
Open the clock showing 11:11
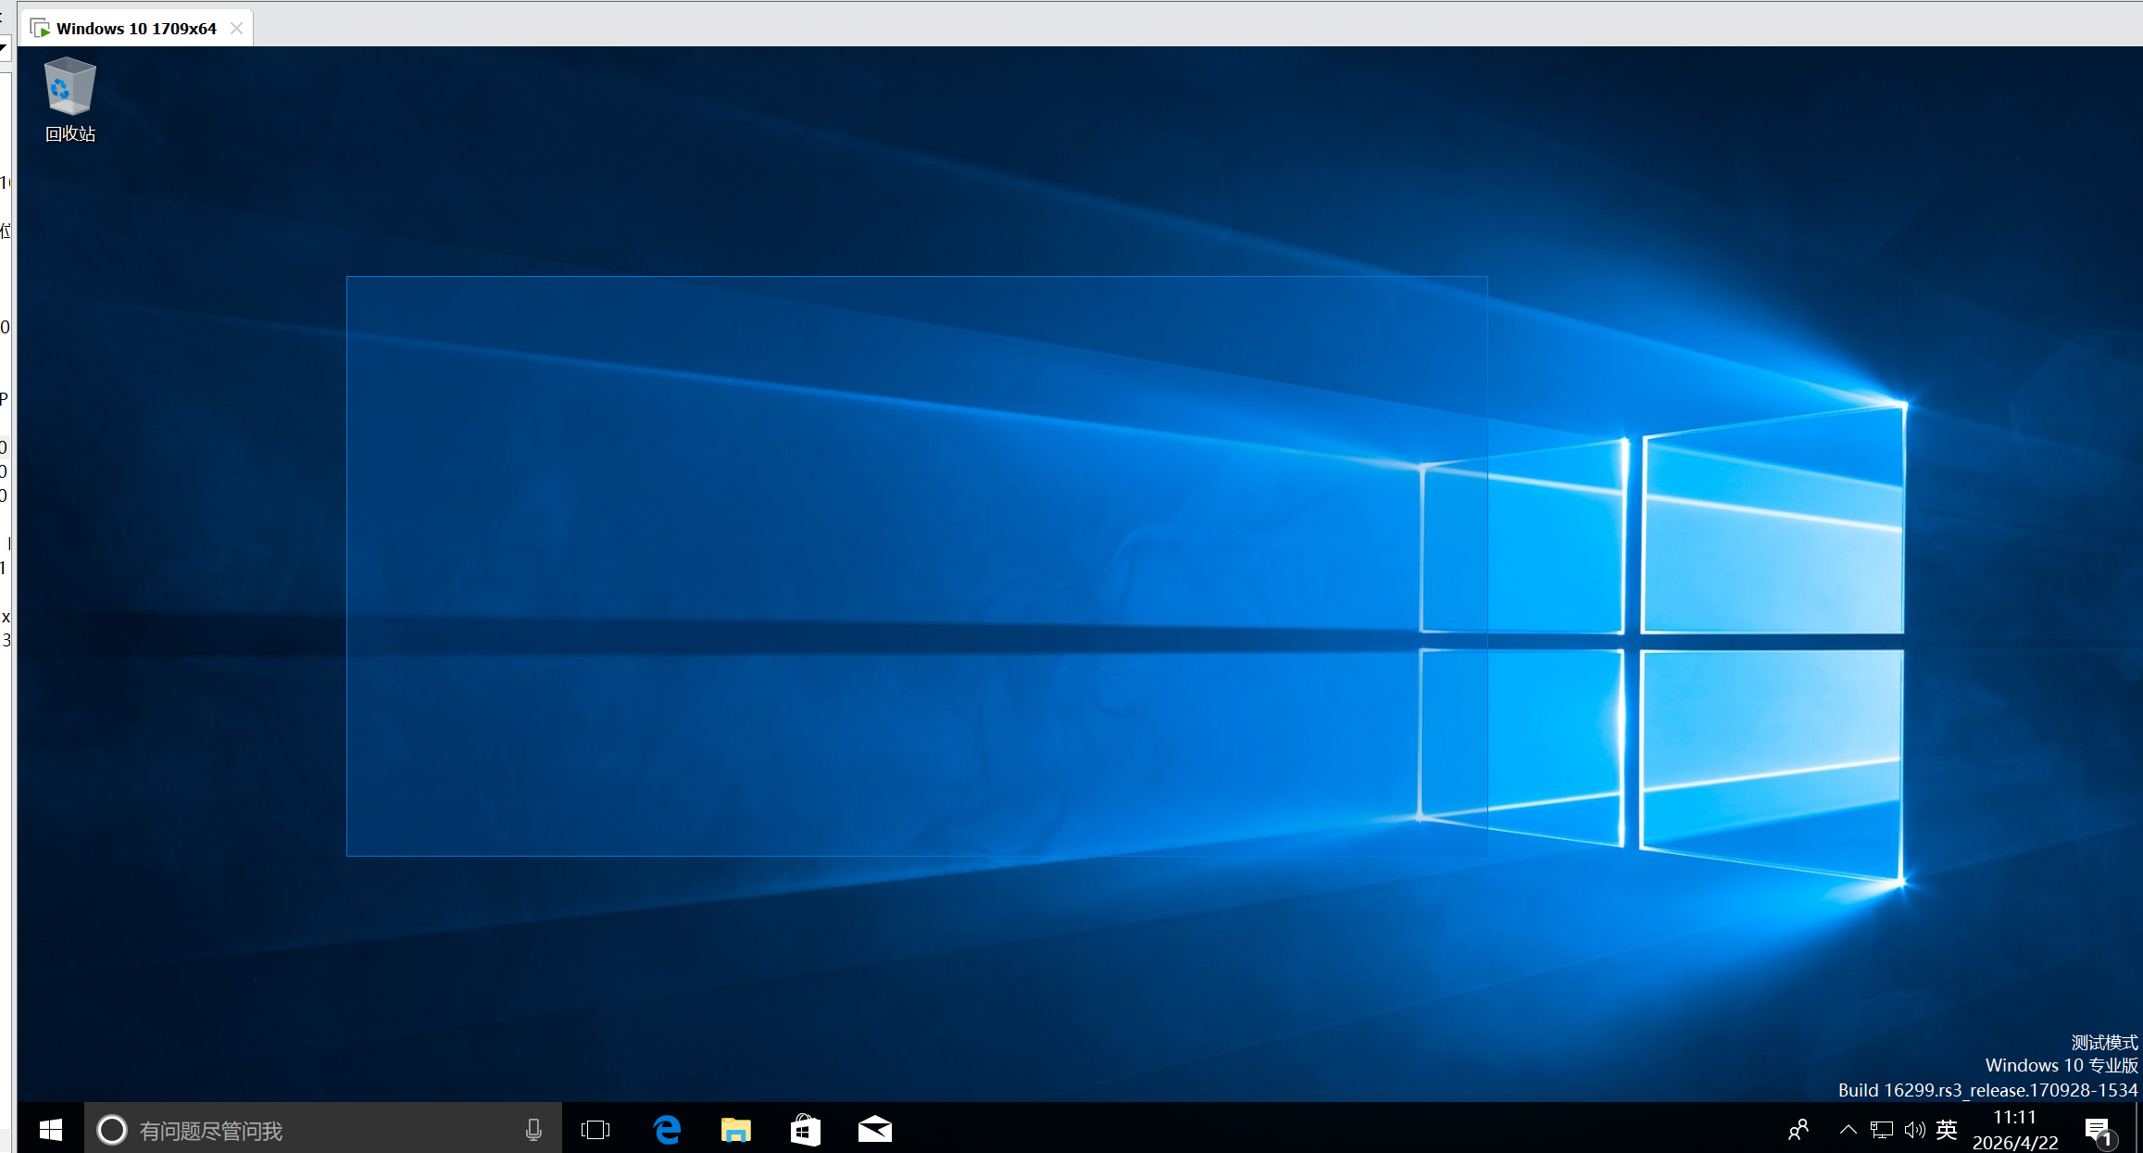coord(2015,1130)
